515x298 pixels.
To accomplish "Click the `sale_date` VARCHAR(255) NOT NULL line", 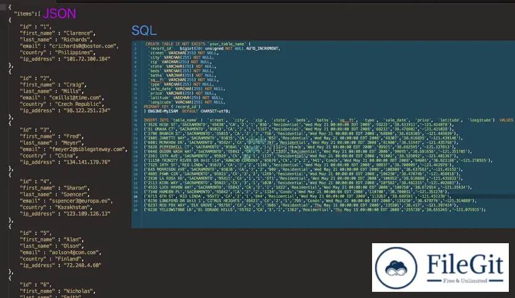I will pos(187,89).
